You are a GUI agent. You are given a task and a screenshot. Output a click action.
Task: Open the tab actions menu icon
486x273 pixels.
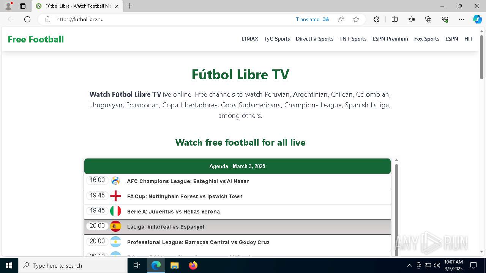click(23, 6)
